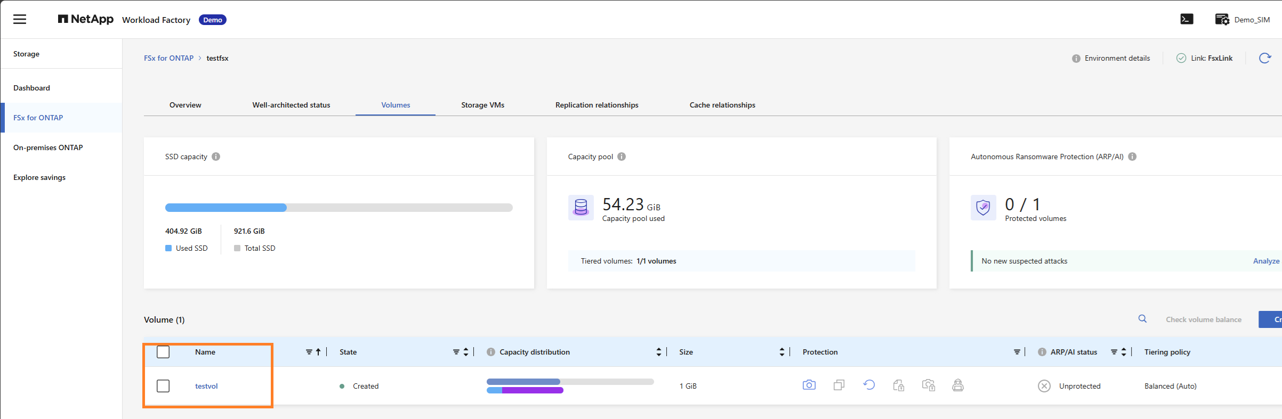Open Cache relationships tab

[x=722, y=105]
